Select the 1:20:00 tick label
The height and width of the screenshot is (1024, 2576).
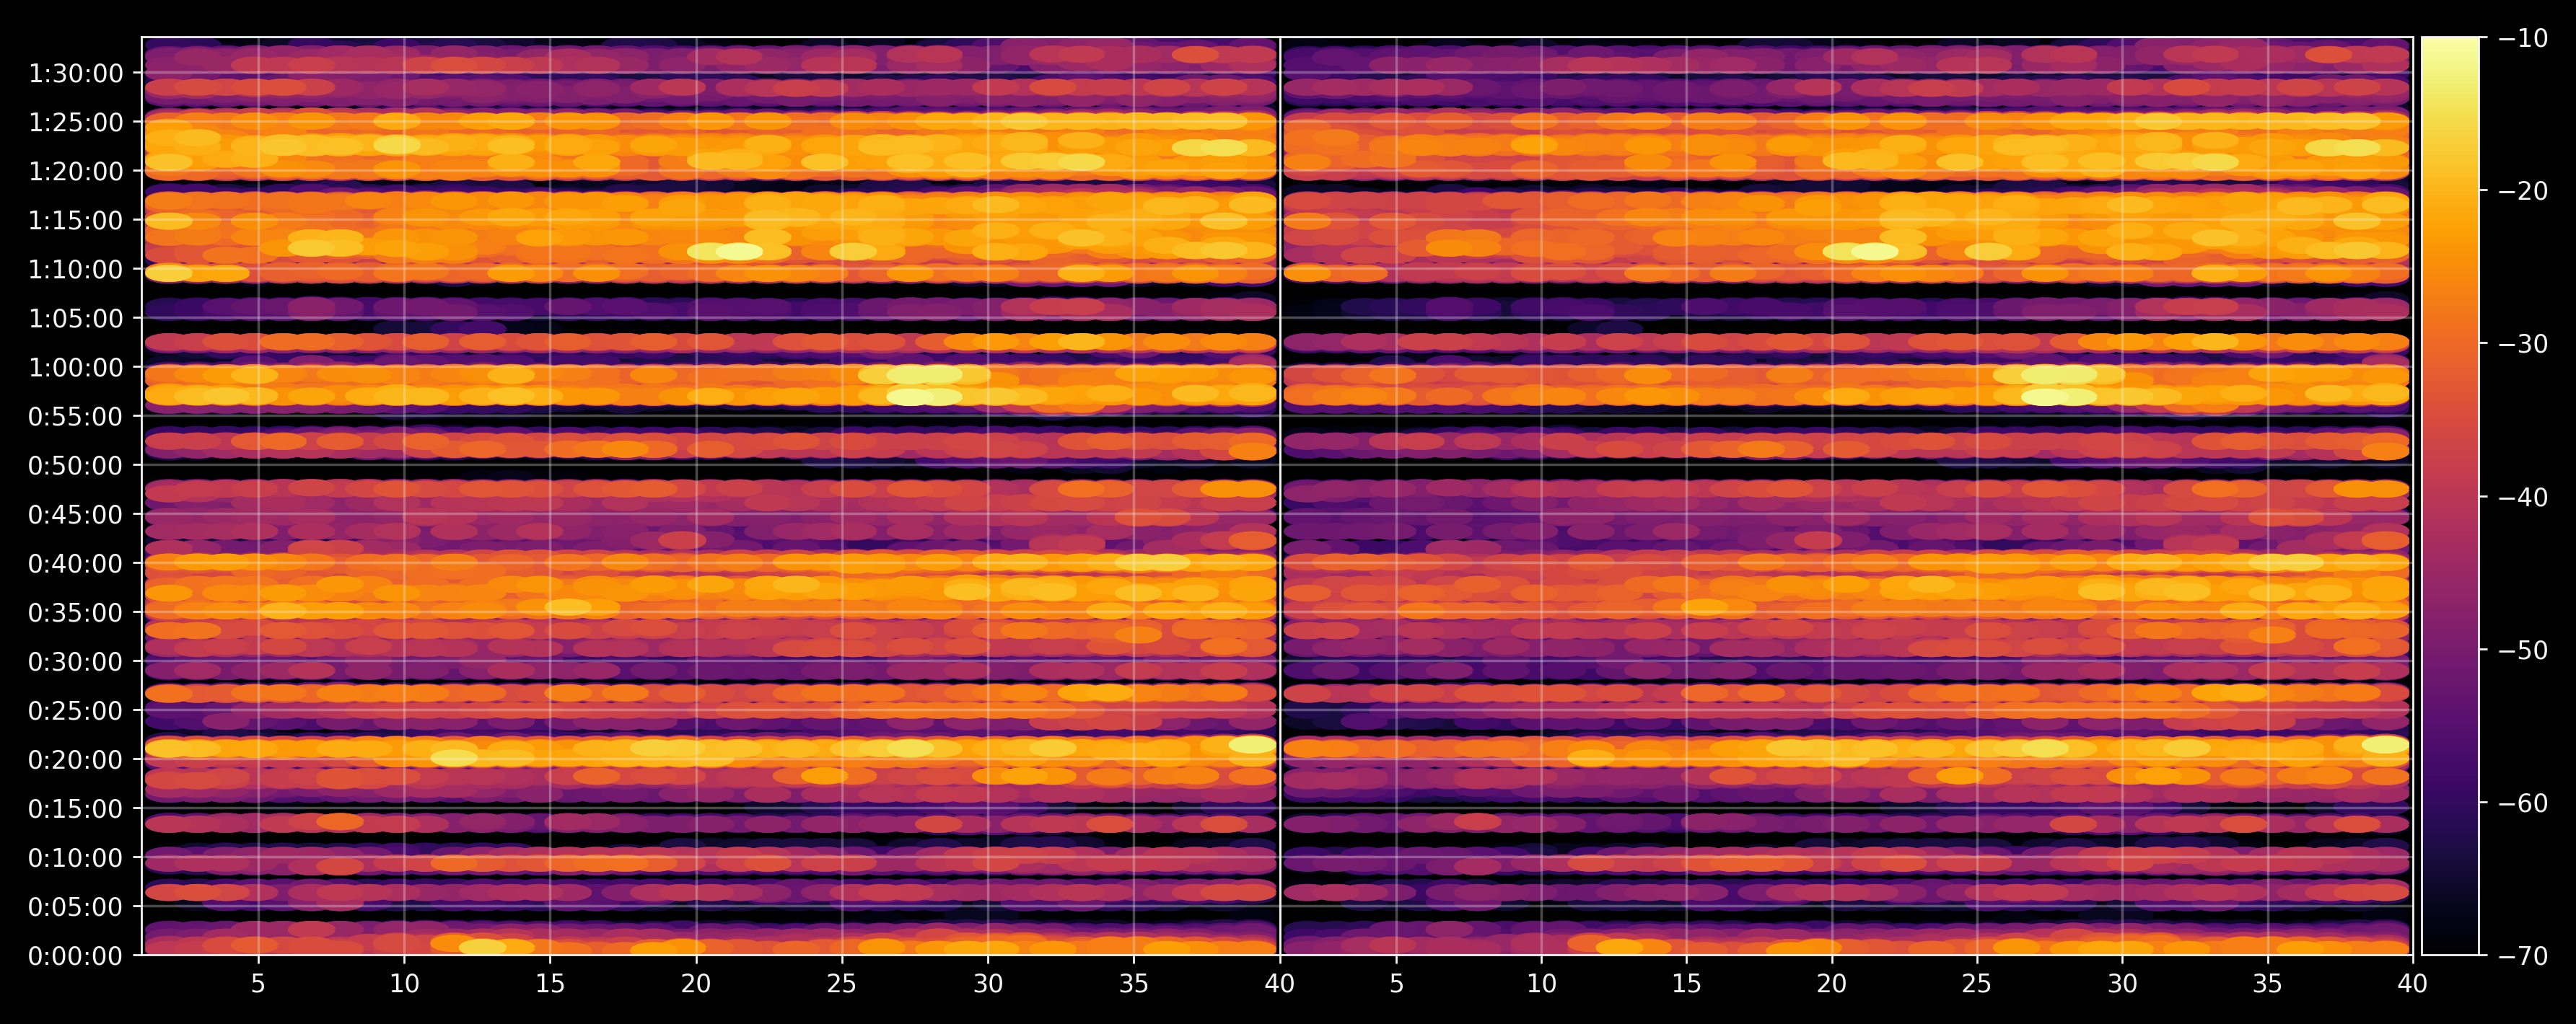76,172
